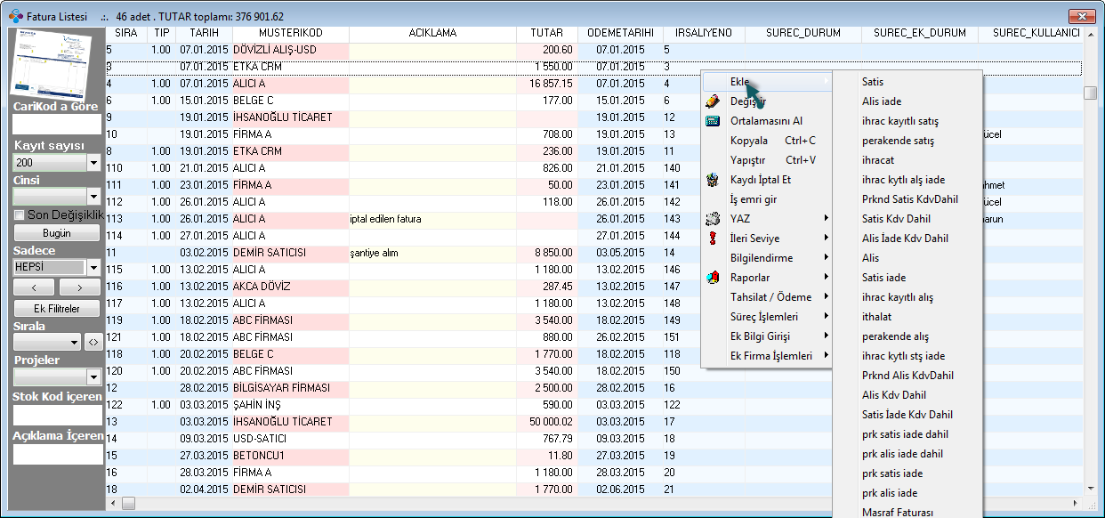This screenshot has width=1105, height=518.
Task: Open the Sırala dropdown
Action: click(74, 342)
